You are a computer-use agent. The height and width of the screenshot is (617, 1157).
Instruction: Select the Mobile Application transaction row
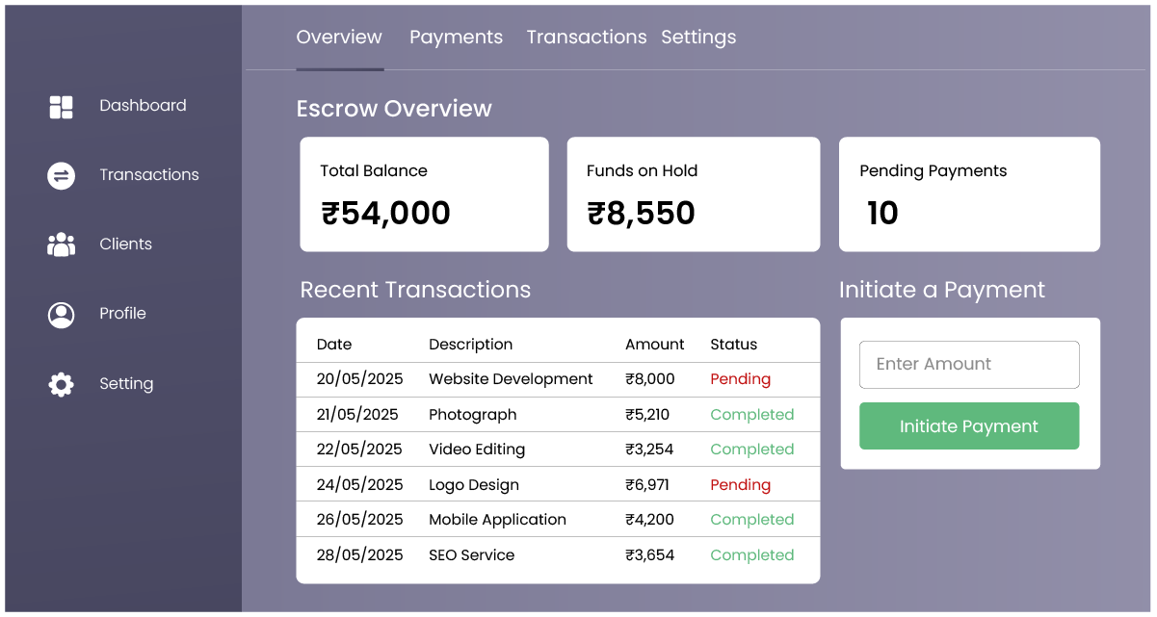point(497,520)
